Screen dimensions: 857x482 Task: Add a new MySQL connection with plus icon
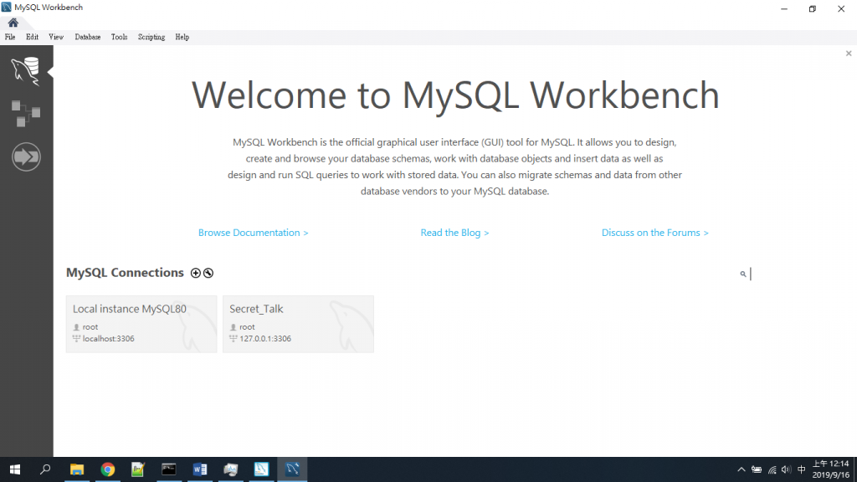[x=196, y=273]
